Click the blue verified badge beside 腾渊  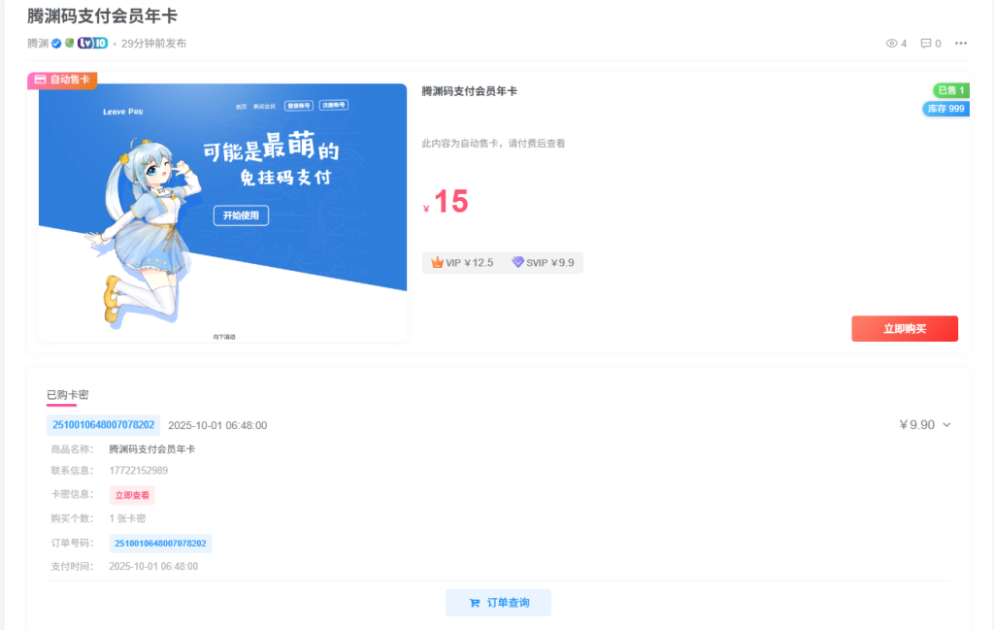pyautogui.click(x=56, y=44)
